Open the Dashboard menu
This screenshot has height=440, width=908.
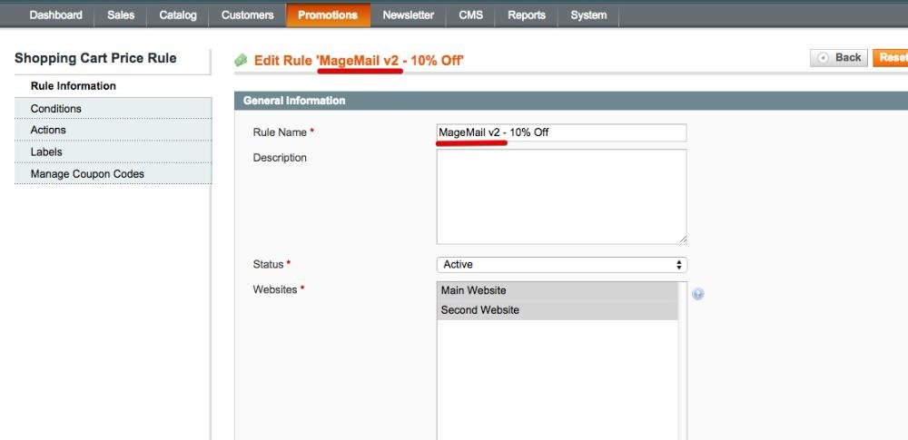55,15
